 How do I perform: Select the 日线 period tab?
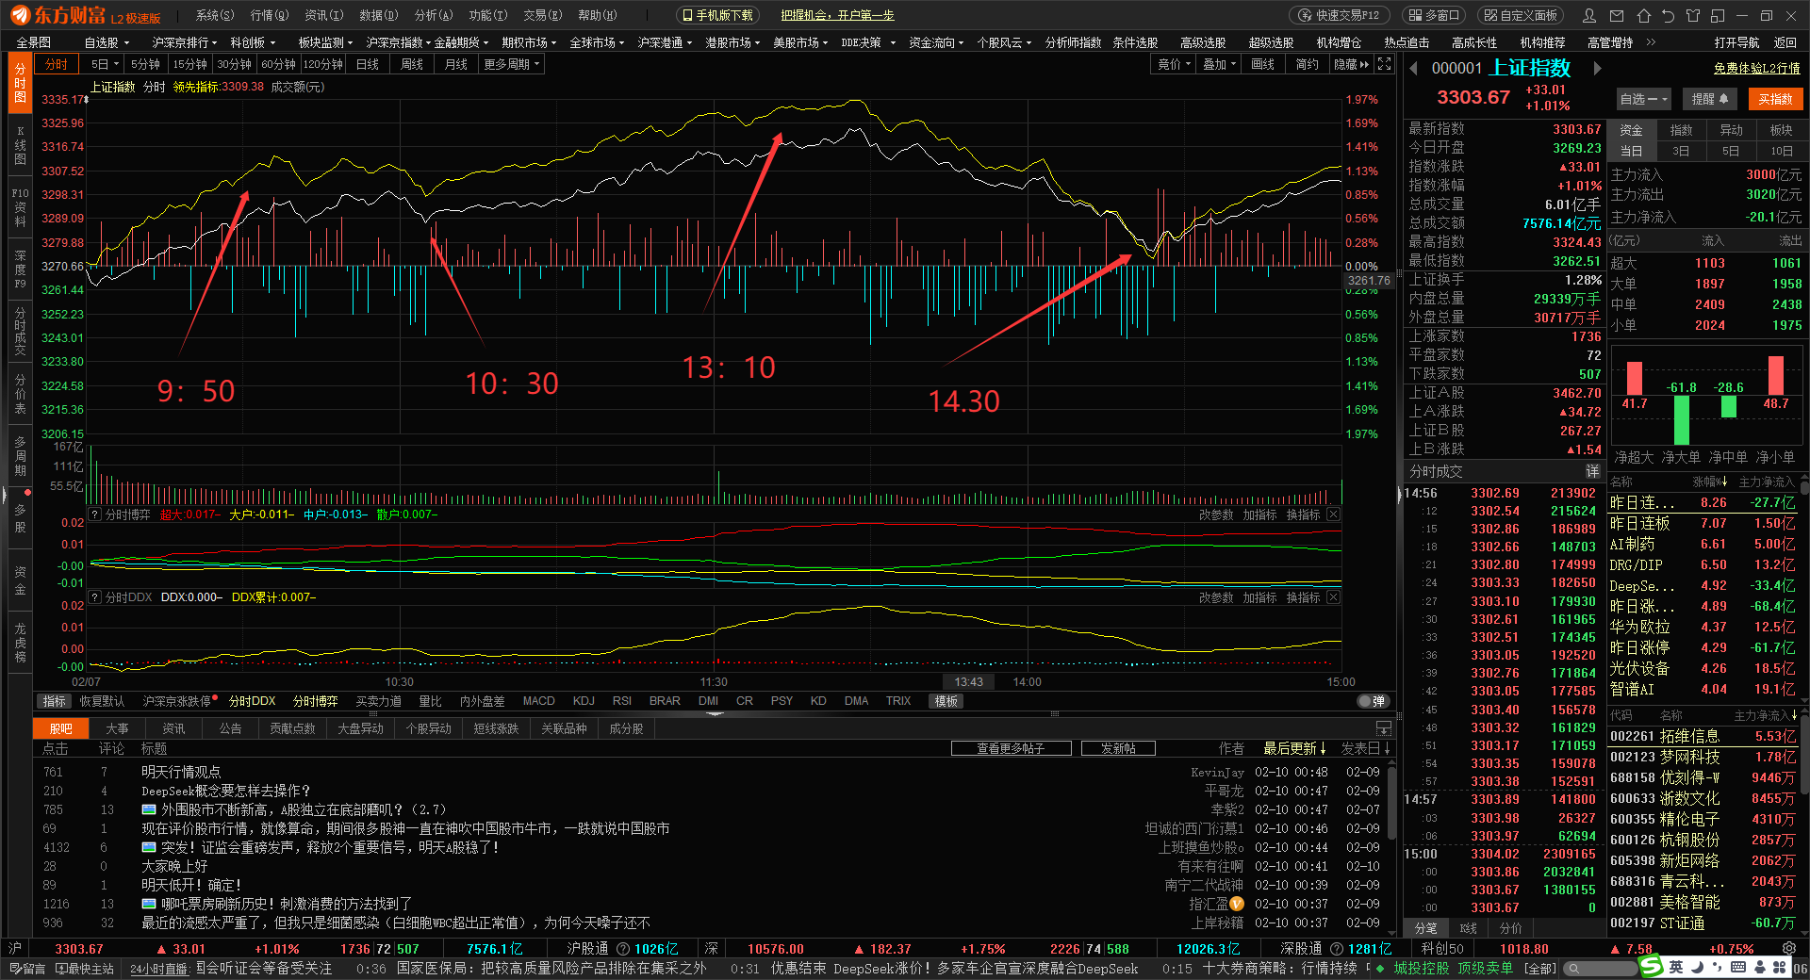click(x=368, y=64)
